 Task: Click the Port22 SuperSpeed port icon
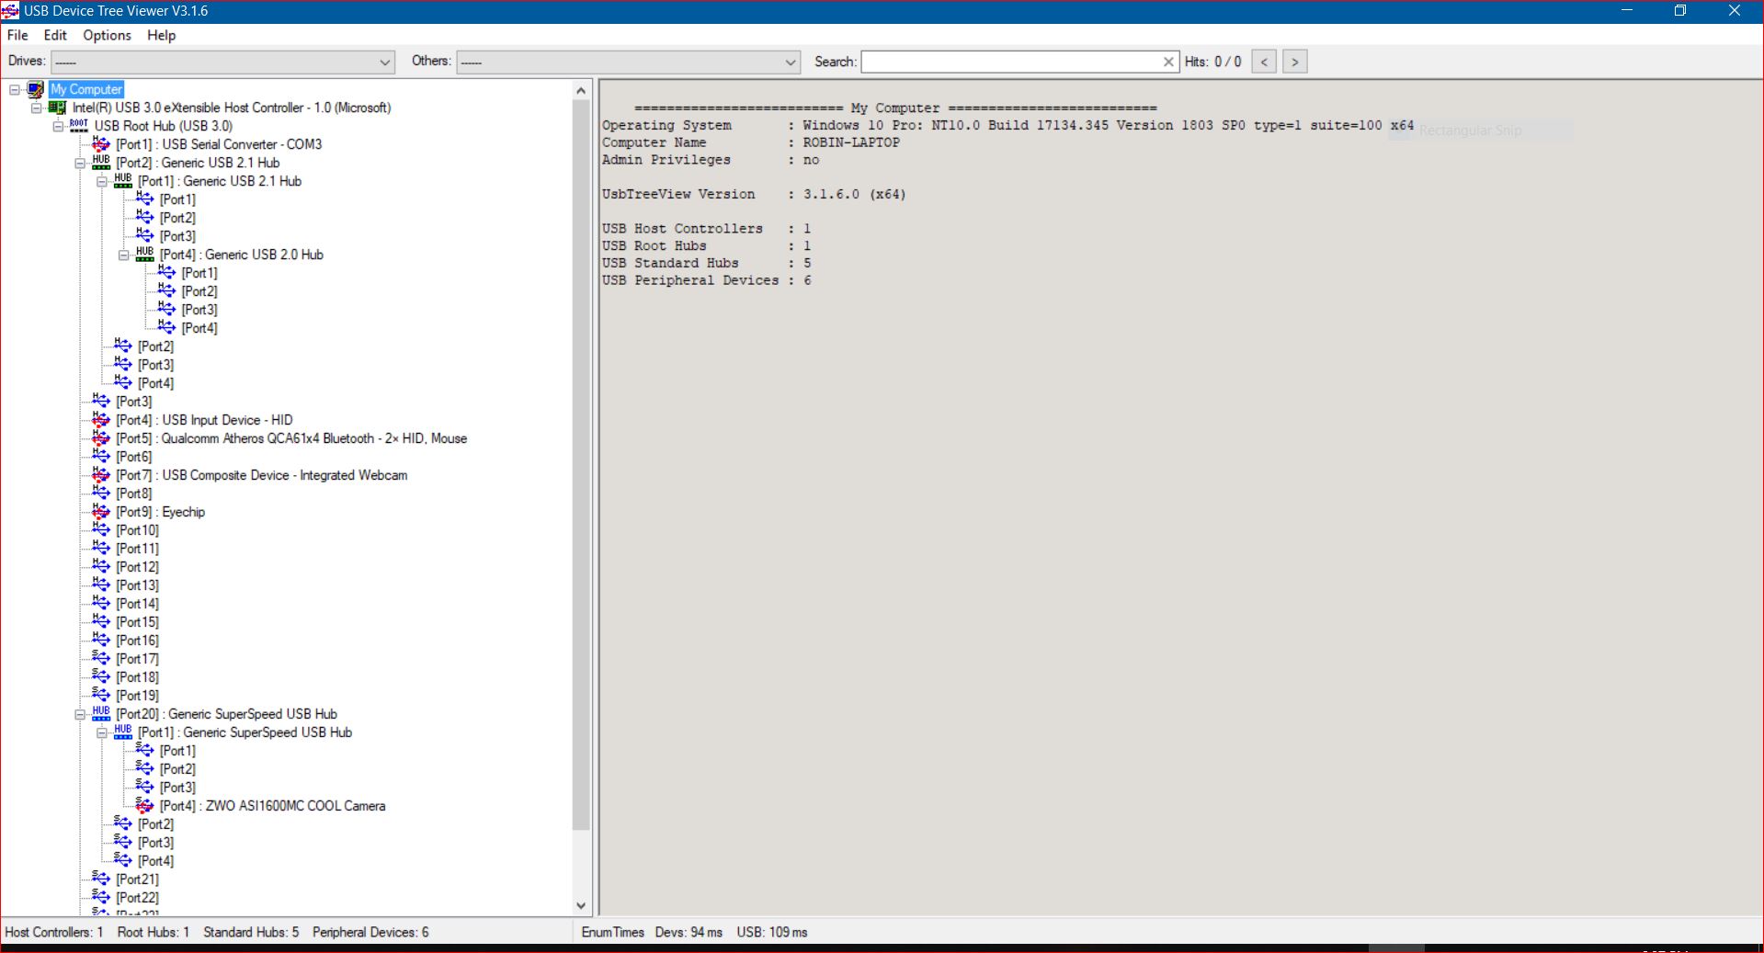click(x=101, y=898)
